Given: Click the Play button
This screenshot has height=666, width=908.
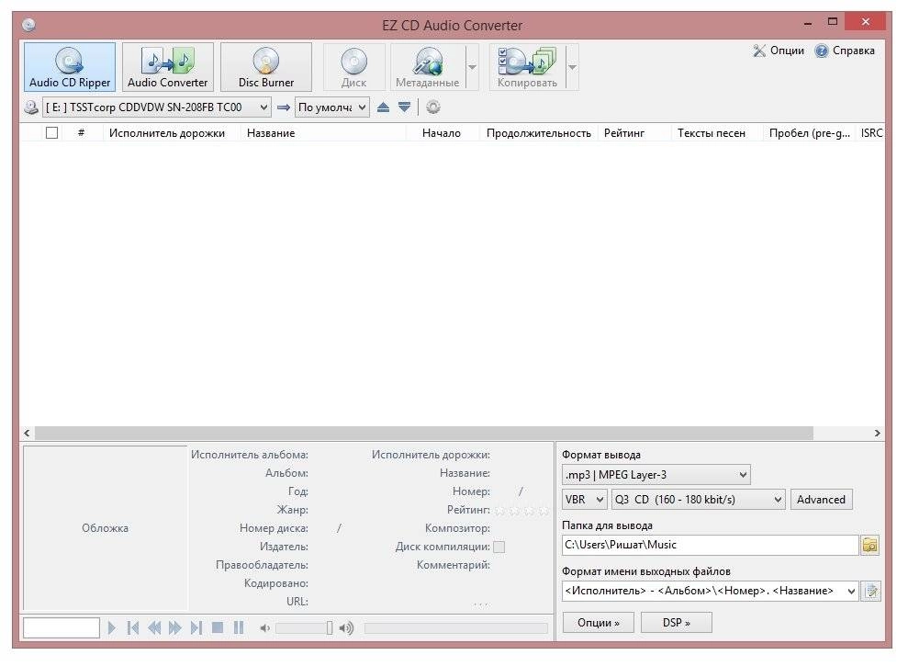Looking at the screenshot, I should 112,627.
